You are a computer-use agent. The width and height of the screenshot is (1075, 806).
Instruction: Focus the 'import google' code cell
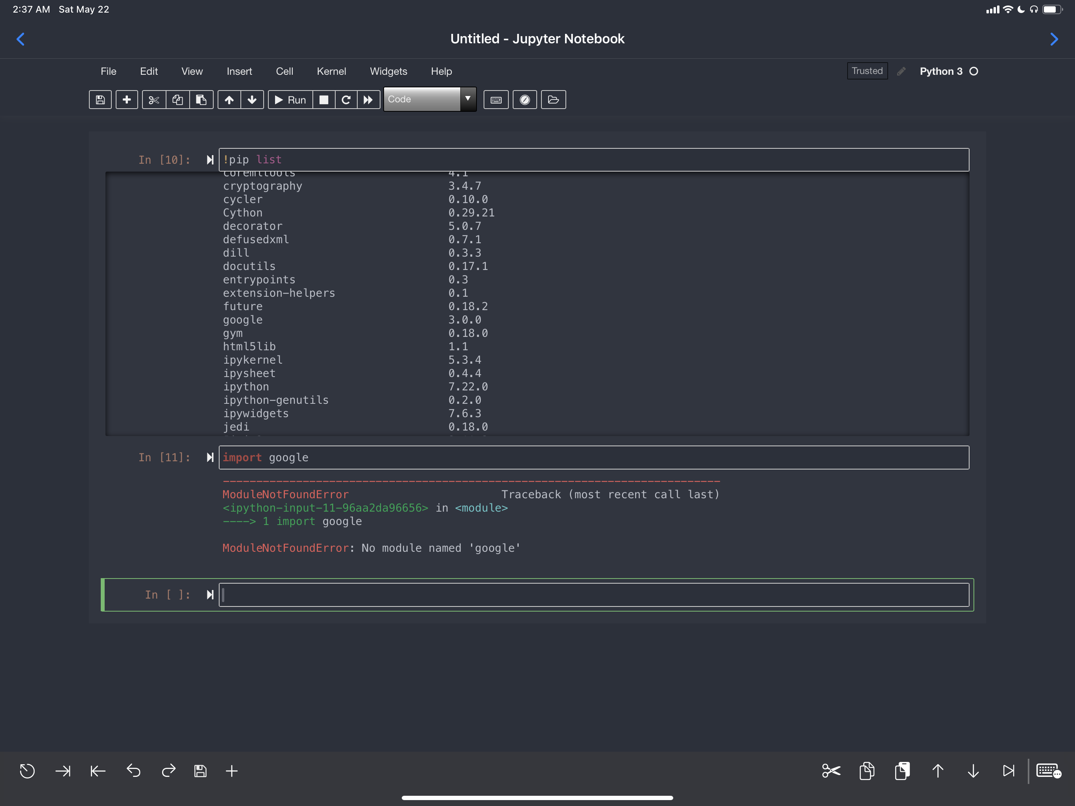point(594,457)
